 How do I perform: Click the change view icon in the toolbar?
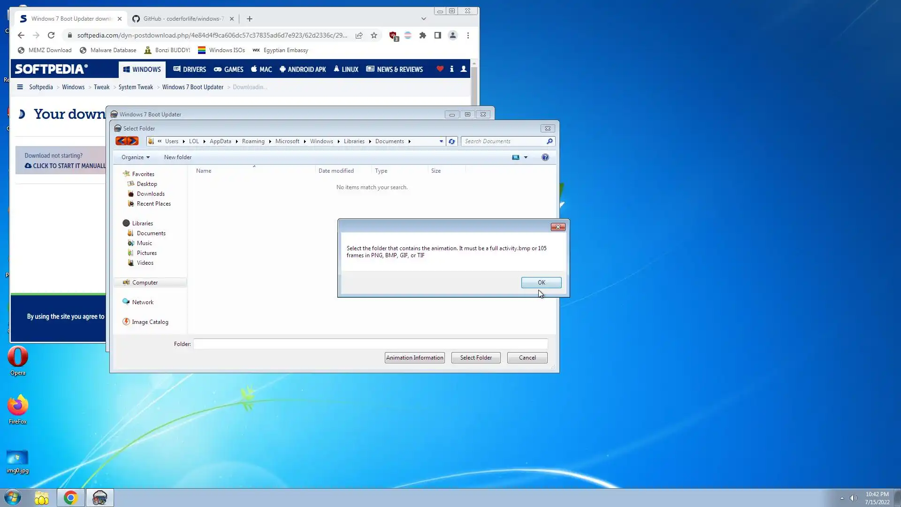(x=515, y=157)
